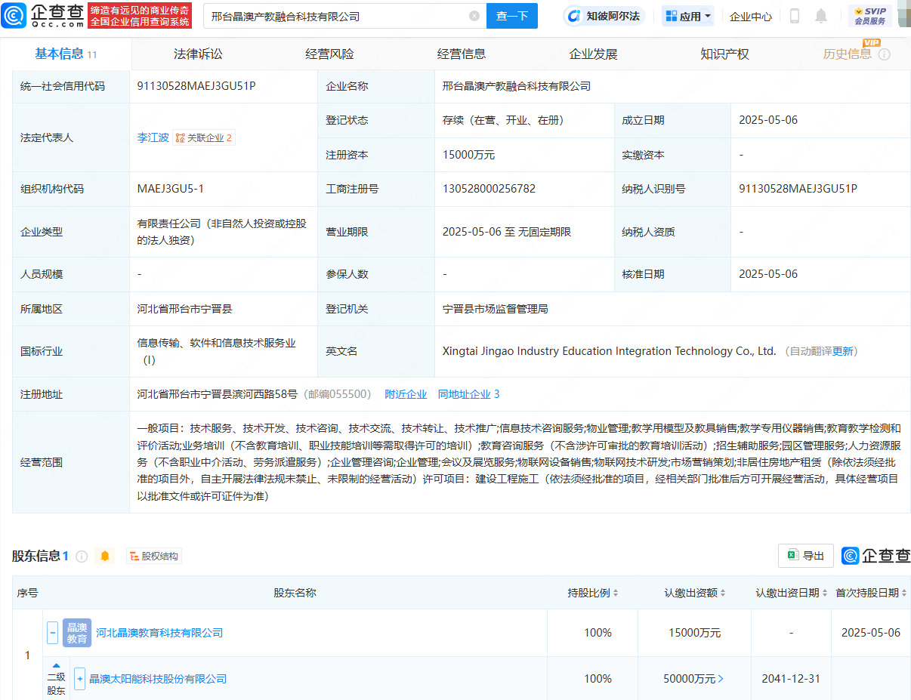This screenshot has height=700, width=911.
Task: Click the 查一下 search button
Action: tap(511, 16)
